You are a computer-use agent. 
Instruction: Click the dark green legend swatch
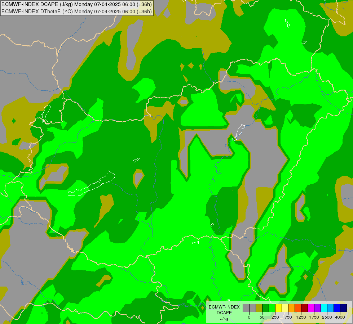click(x=265, y=308)
